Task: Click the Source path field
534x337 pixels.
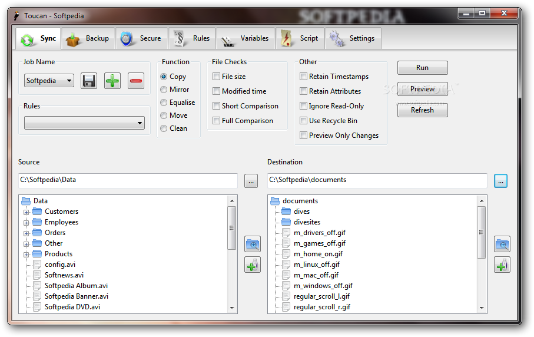Action: tap(128, 181)
